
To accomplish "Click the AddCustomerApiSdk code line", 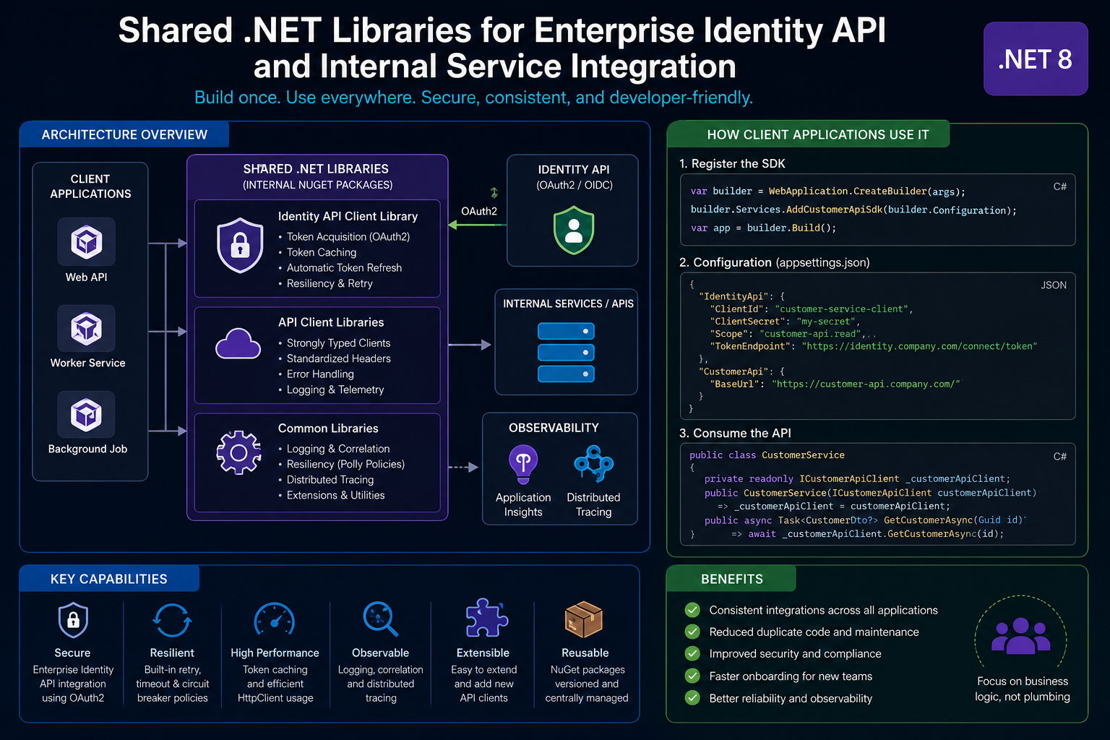I will 853,210.
